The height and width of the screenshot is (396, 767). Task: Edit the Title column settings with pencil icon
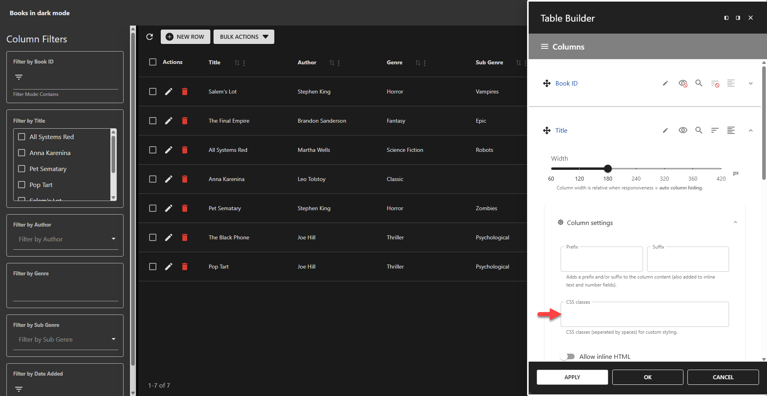coord(665,130)
